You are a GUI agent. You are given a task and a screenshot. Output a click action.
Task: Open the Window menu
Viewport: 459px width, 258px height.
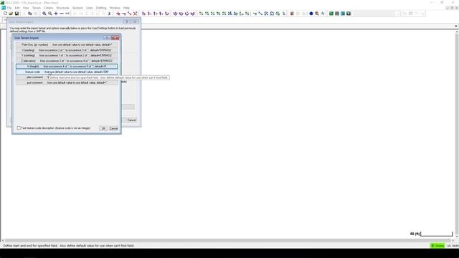(115, 8)
